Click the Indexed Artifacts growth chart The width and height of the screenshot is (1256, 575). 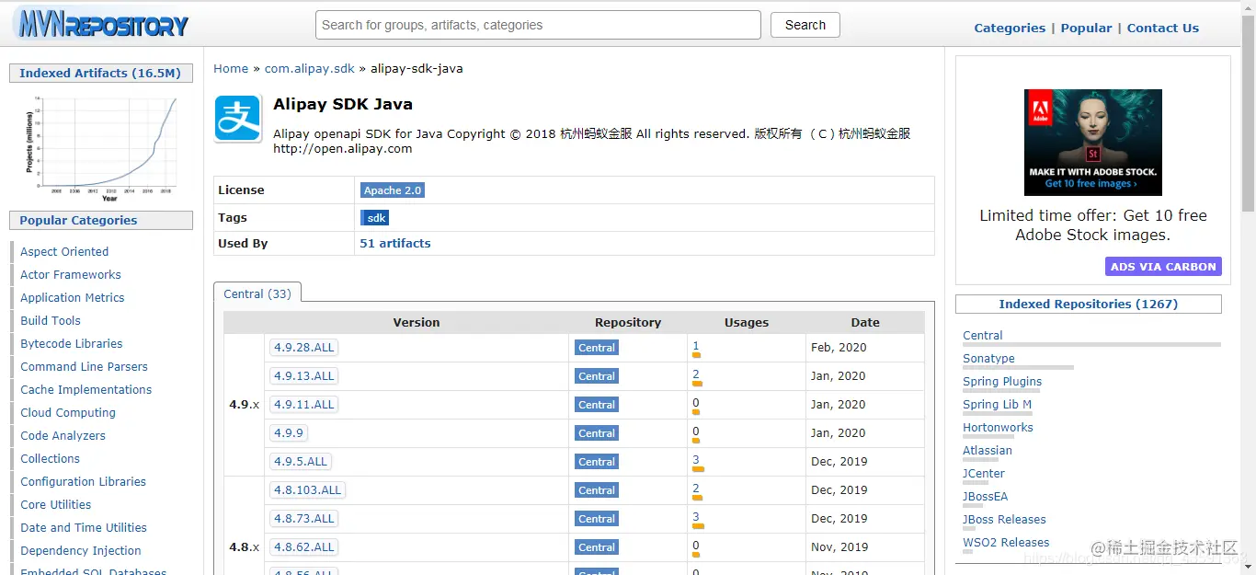[x=101, y=148]
